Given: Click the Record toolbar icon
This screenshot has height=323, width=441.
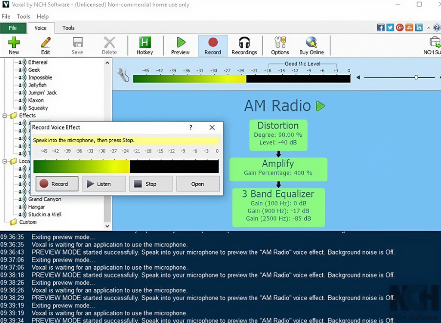Looking at the screenshot, I should click(212, 45).
